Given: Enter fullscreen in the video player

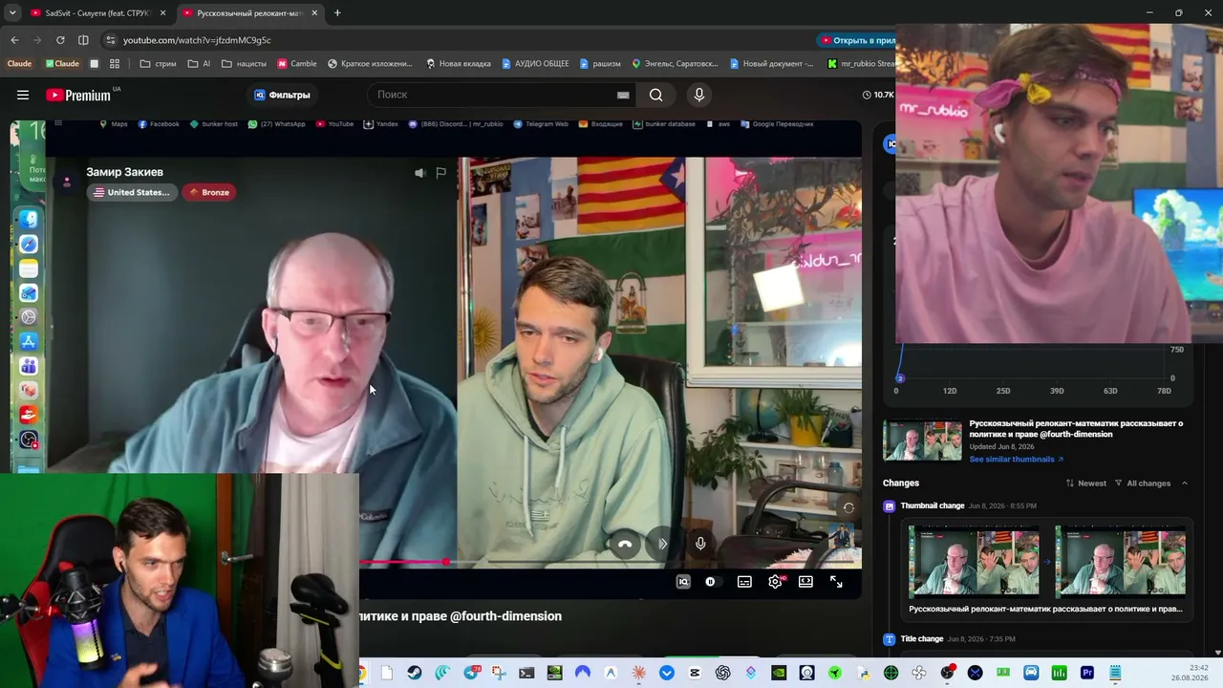Looking at the screenshot, I should [x=836, y=582].
